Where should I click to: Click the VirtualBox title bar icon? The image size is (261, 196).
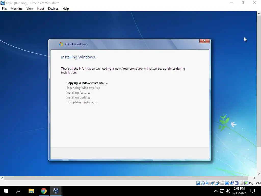3,3
